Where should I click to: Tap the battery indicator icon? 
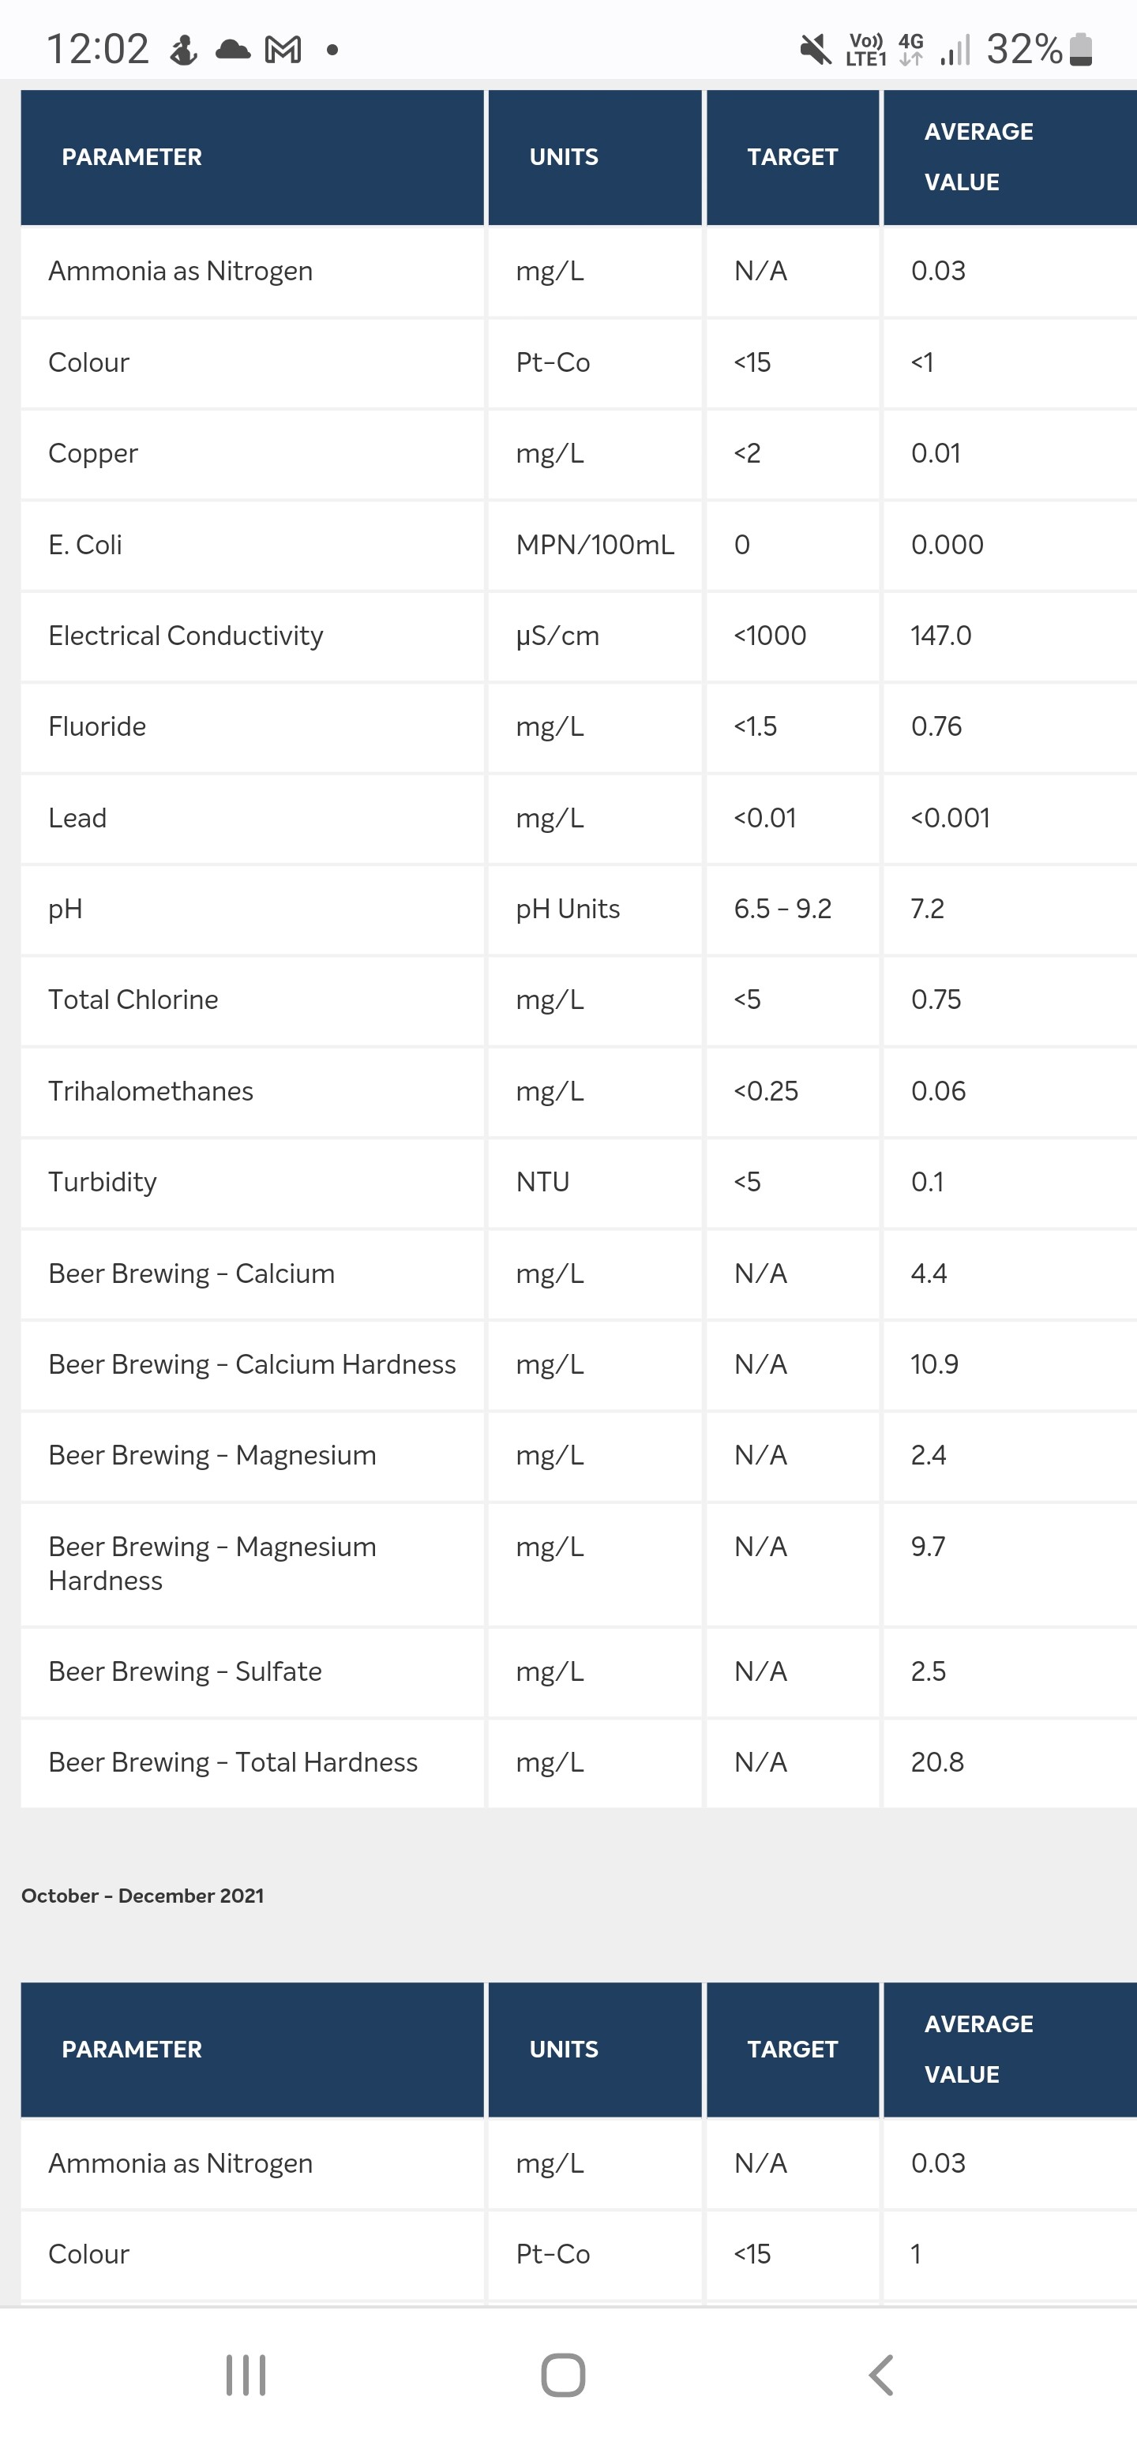coord(1080,49)
